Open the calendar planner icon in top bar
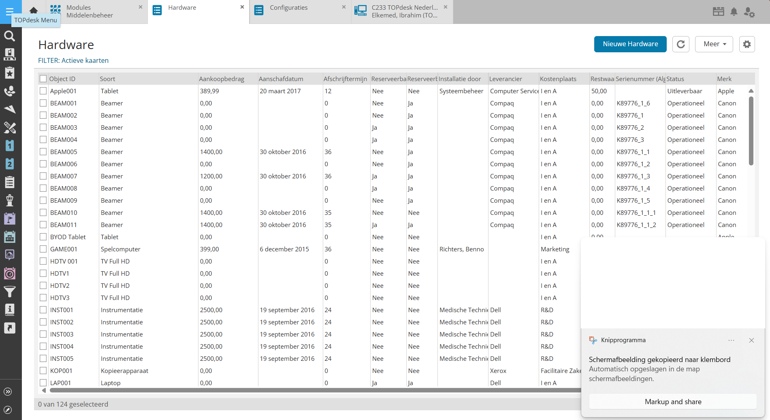770x420 pixels. 718,12
